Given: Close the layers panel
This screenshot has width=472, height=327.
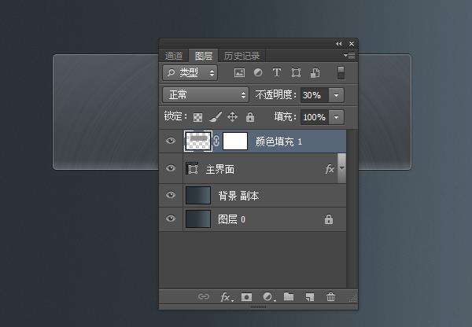Looking at the screenshot, I should 352,44.
